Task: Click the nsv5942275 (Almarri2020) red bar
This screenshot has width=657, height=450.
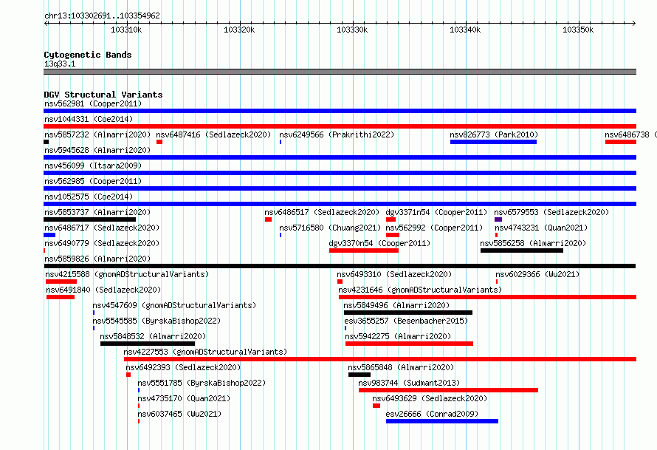Action: click(410, 344)
